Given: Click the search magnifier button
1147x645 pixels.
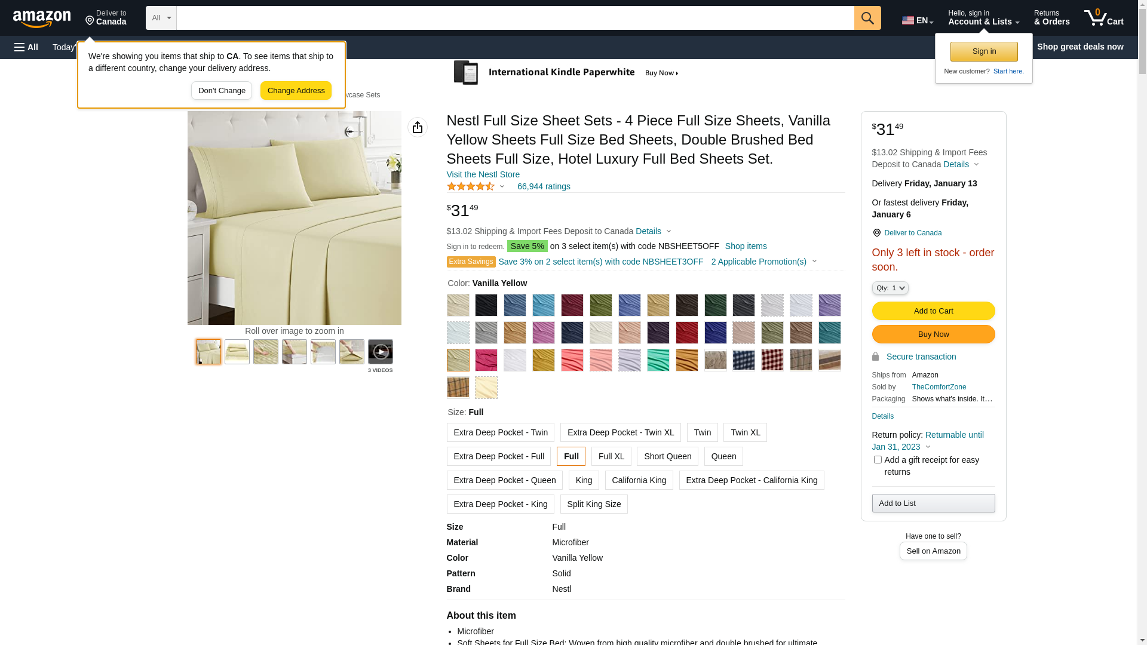Looking at the screenshot, I should 867,18.
